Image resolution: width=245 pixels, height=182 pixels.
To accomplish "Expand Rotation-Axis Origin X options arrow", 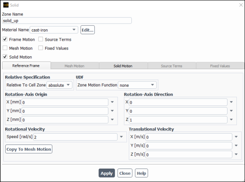I will click(x=112, y=102).
